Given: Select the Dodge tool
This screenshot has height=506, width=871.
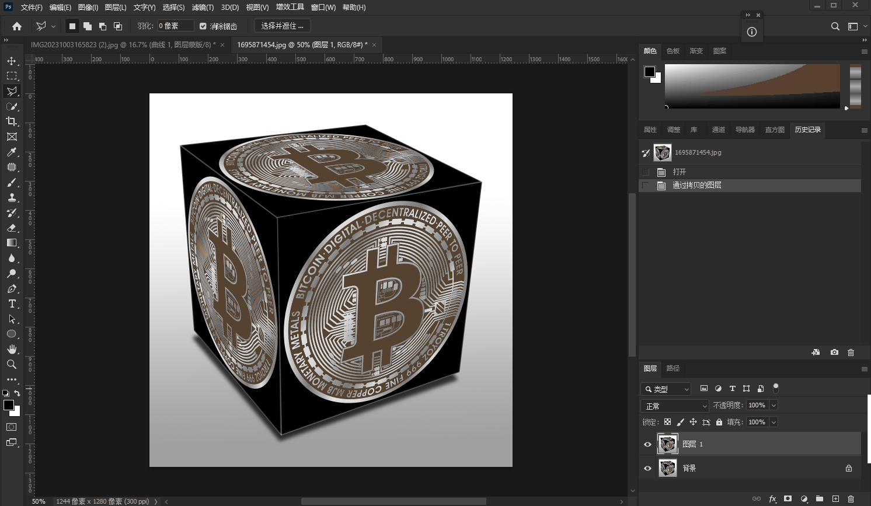Looking at the screenshot, I should pos(12,273).
